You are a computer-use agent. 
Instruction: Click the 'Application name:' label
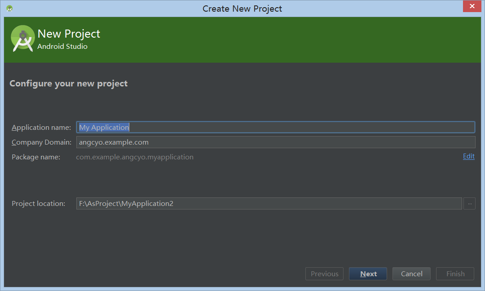[x=41, y=128]
